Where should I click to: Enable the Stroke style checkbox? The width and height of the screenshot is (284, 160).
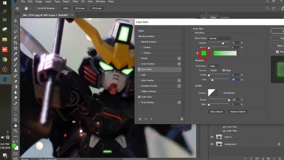pos(139,58)
